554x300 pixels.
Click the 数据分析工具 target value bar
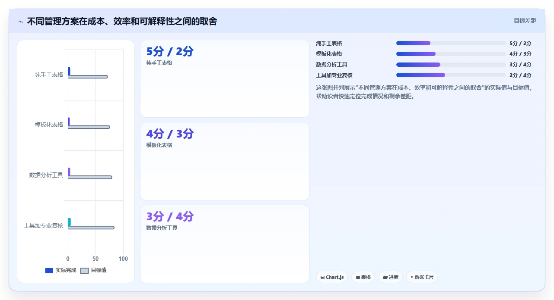(x=90, y=177)
